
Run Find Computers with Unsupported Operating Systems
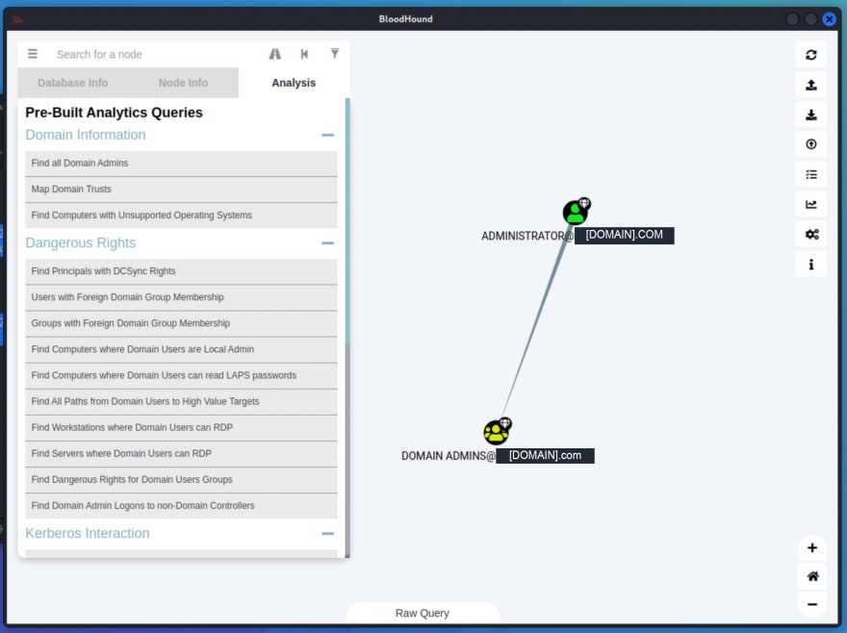[x=182, y=215]
